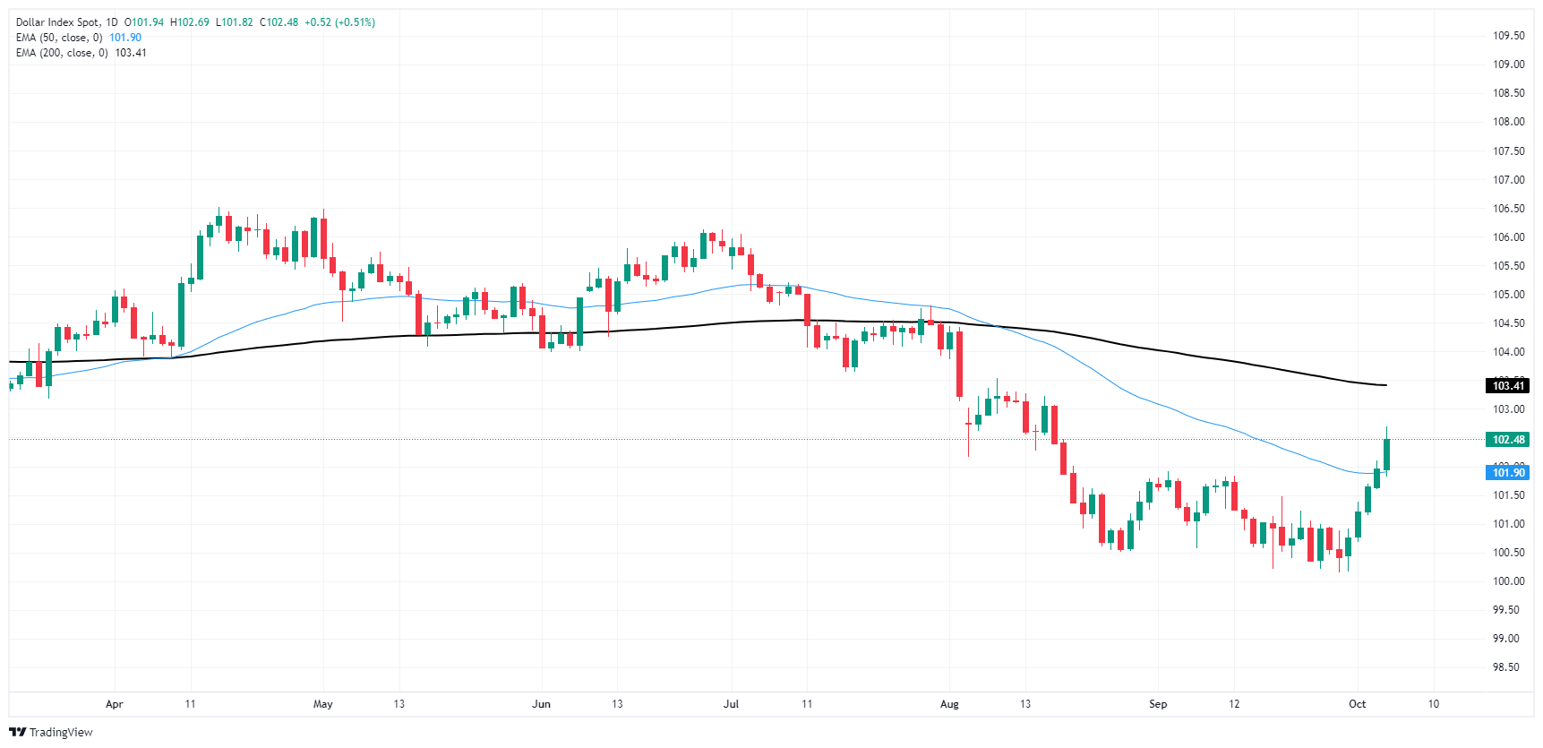Screen dimensions: 1543x748
Task: Click the blue 101.90 EMA price label
Action: [1508, 473]
